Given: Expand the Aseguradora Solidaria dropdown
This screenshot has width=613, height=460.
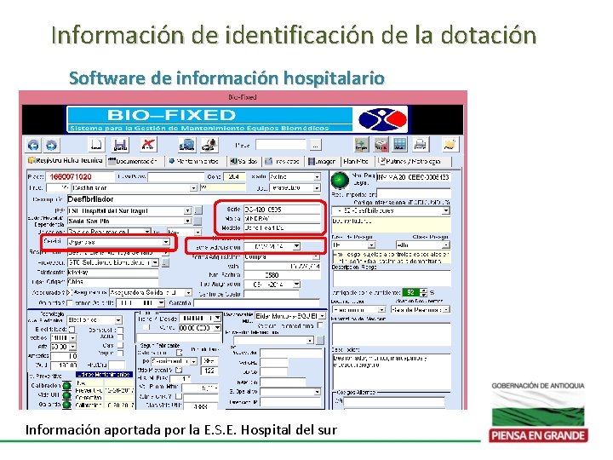Looking at the screenshot, I should (x=188, y=292).
